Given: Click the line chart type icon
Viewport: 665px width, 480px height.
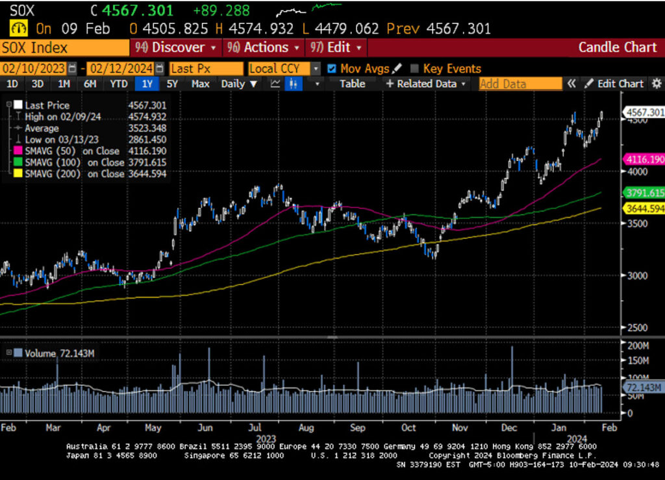Looking at the screenshot, I should (275, 84).
